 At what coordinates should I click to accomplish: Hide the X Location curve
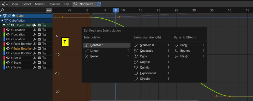coord(8,30)
